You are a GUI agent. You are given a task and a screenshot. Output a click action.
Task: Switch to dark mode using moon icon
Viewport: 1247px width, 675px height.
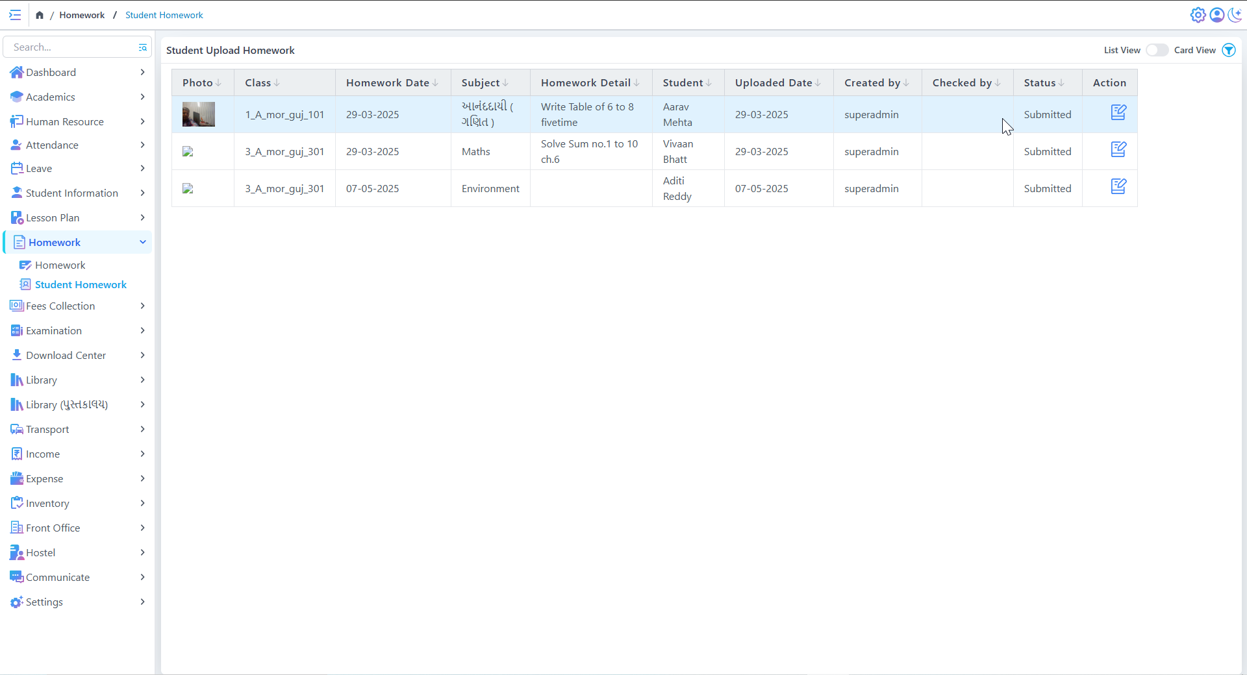pos(1235,15)
